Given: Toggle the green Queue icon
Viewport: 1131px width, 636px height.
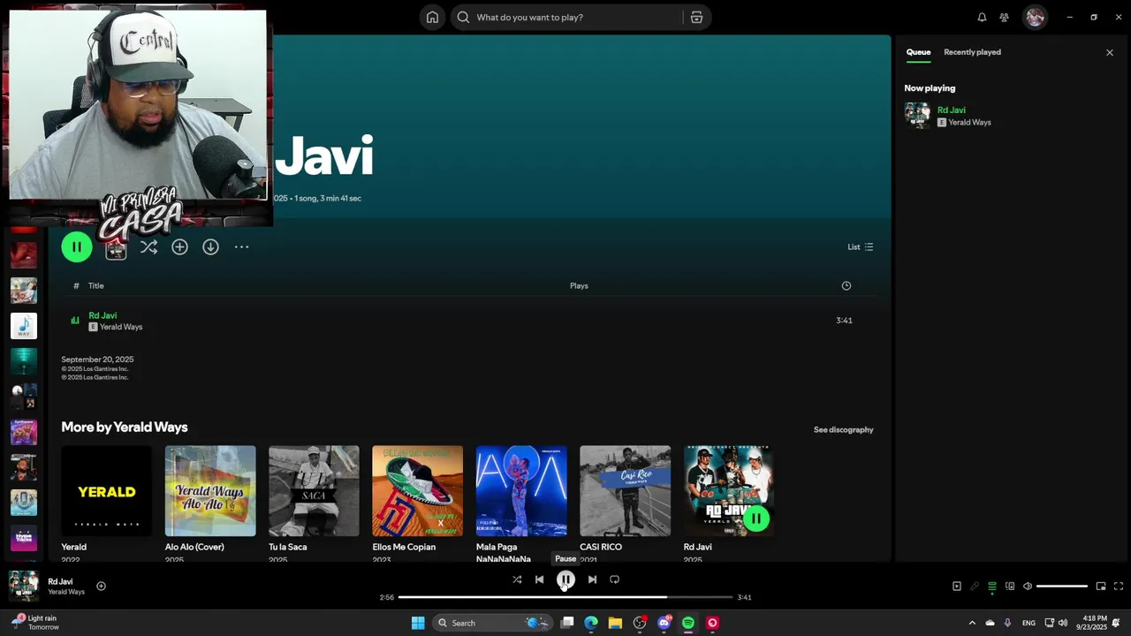Looking at the screenshot, I should [x=992, y=586].
